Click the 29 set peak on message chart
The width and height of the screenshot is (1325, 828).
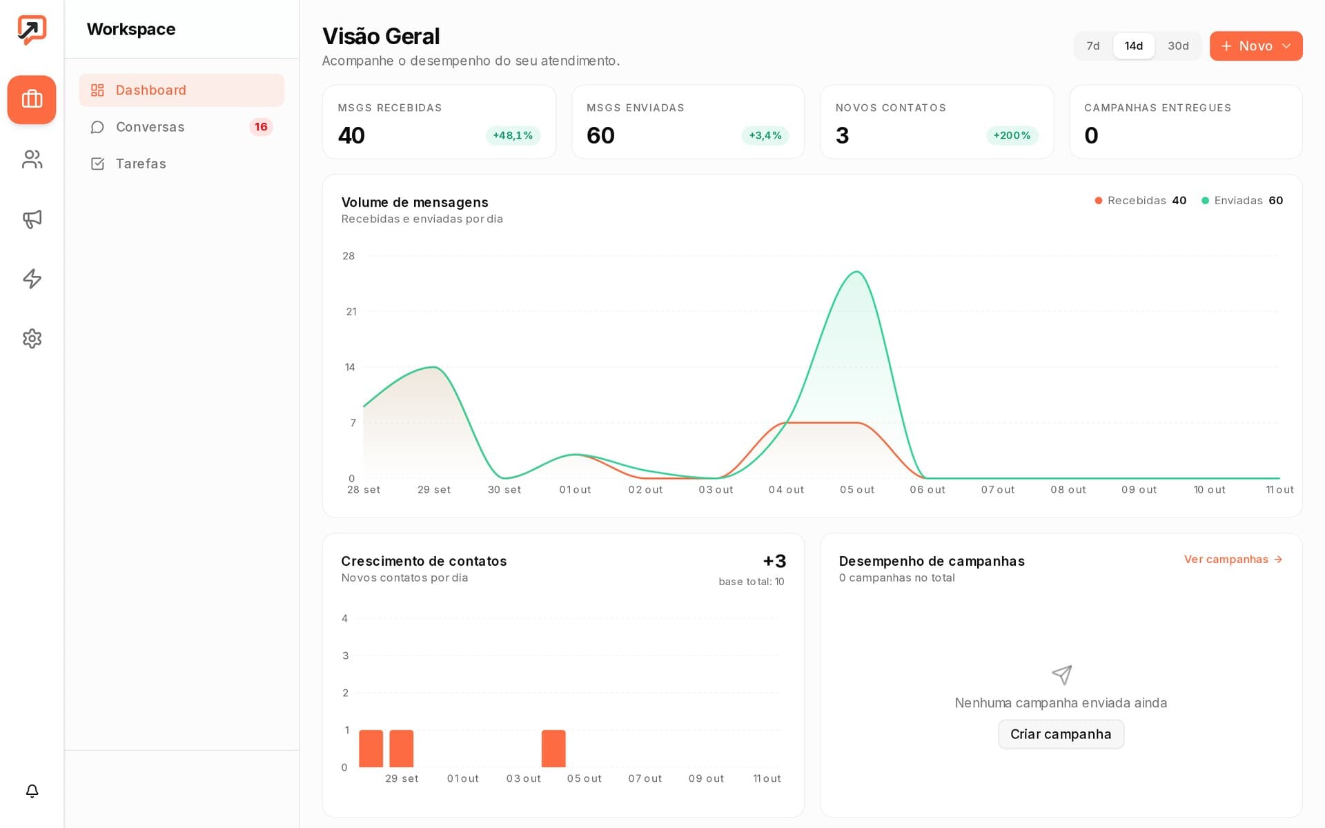click(433, 367)
